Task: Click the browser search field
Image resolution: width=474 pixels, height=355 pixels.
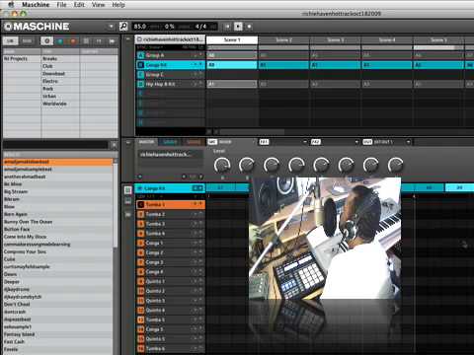Action: pos(55,145)
